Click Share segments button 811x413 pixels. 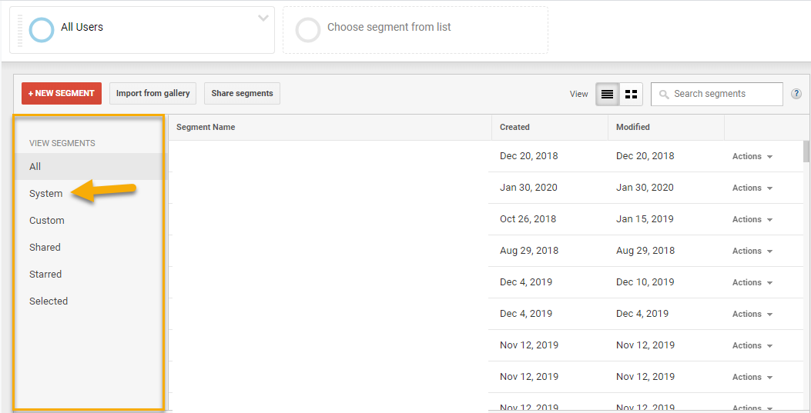pos(242,94)
